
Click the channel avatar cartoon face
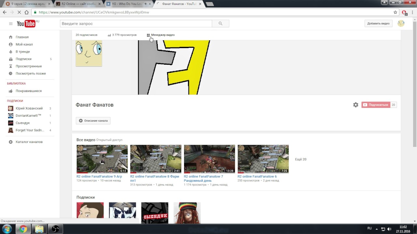coord(89,53)
